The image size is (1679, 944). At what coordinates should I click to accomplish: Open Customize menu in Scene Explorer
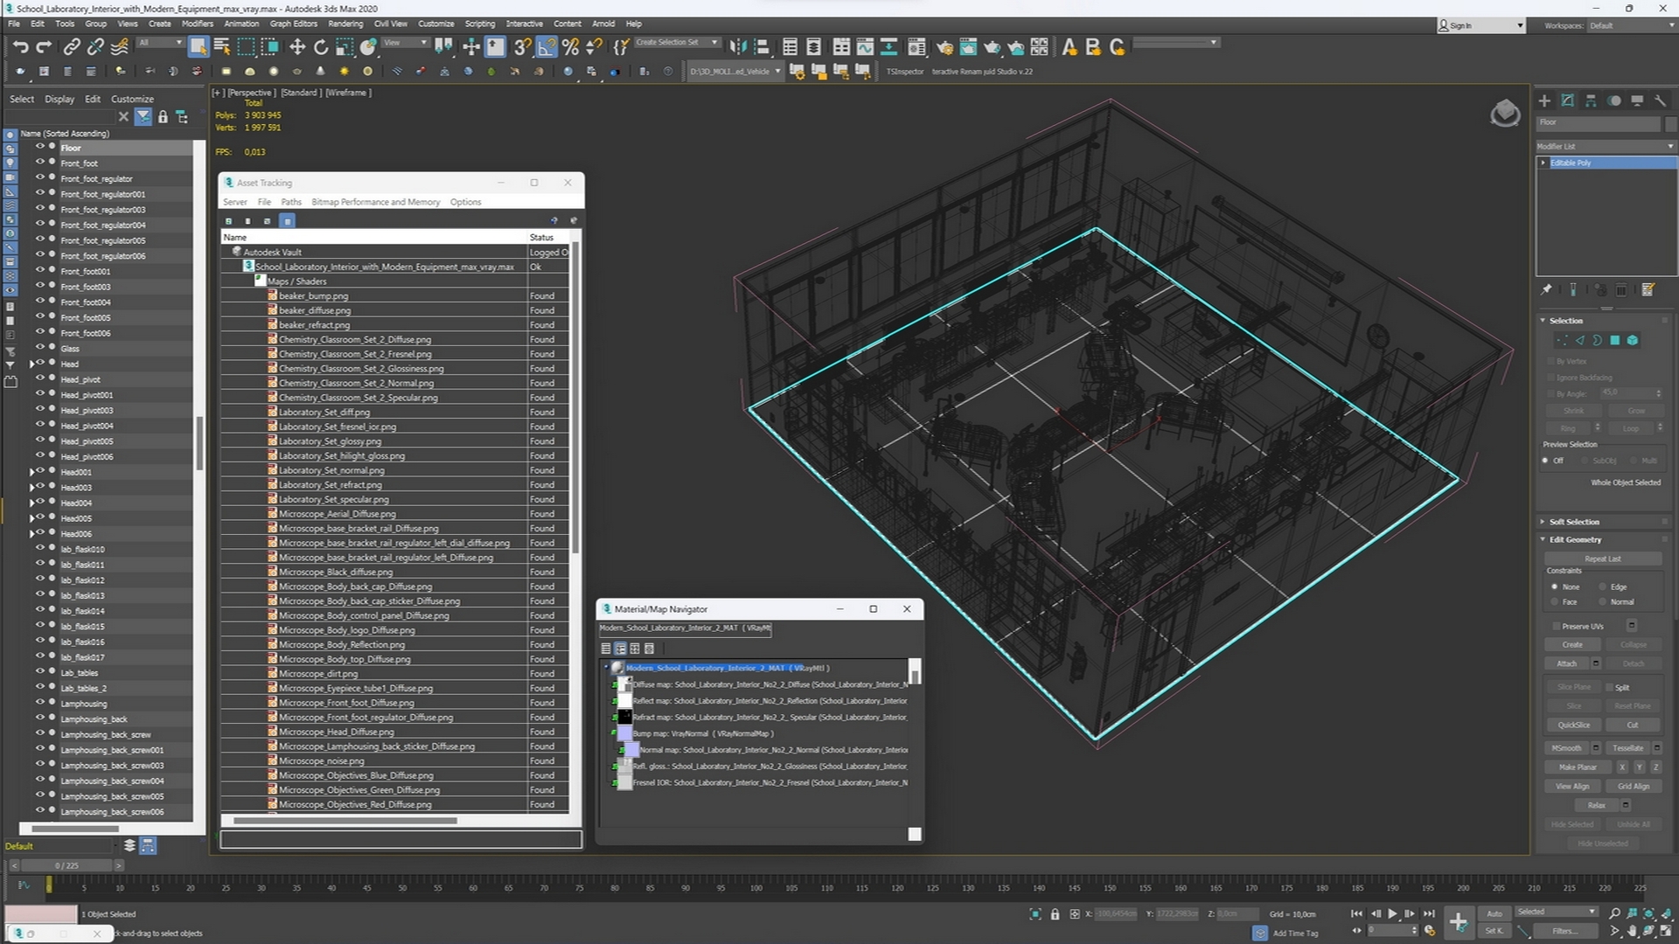point(132,99)
